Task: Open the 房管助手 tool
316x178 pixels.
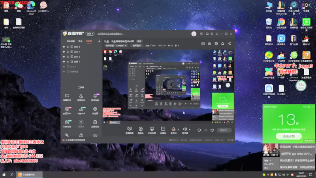Action: [81, 97]
